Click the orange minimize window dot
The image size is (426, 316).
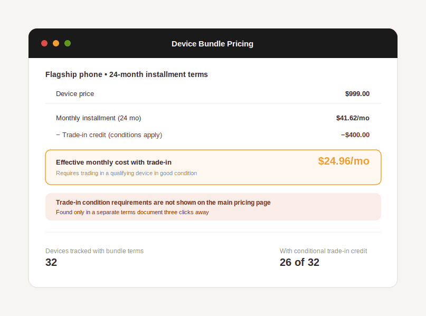[56, 43]
